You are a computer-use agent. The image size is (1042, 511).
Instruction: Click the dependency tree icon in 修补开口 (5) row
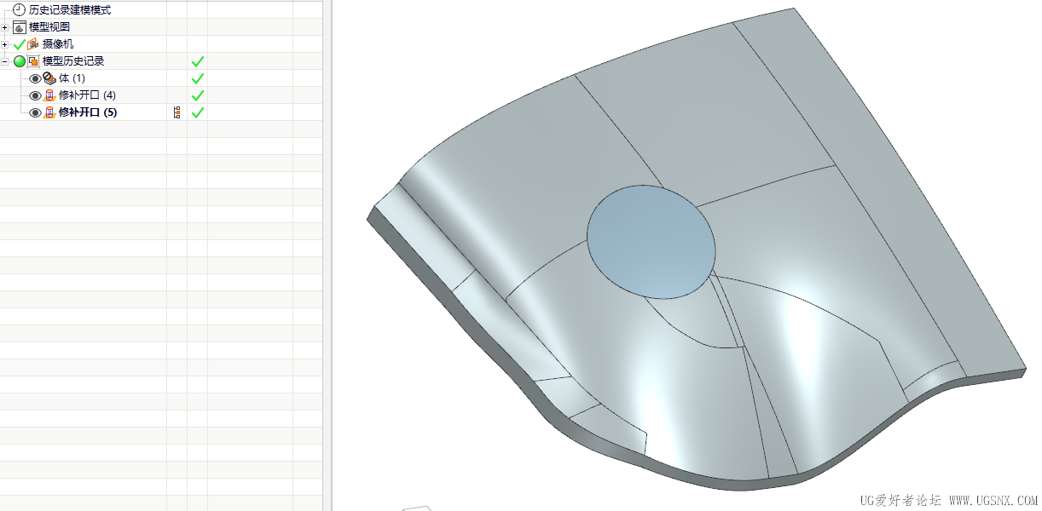tap(177, 112)
